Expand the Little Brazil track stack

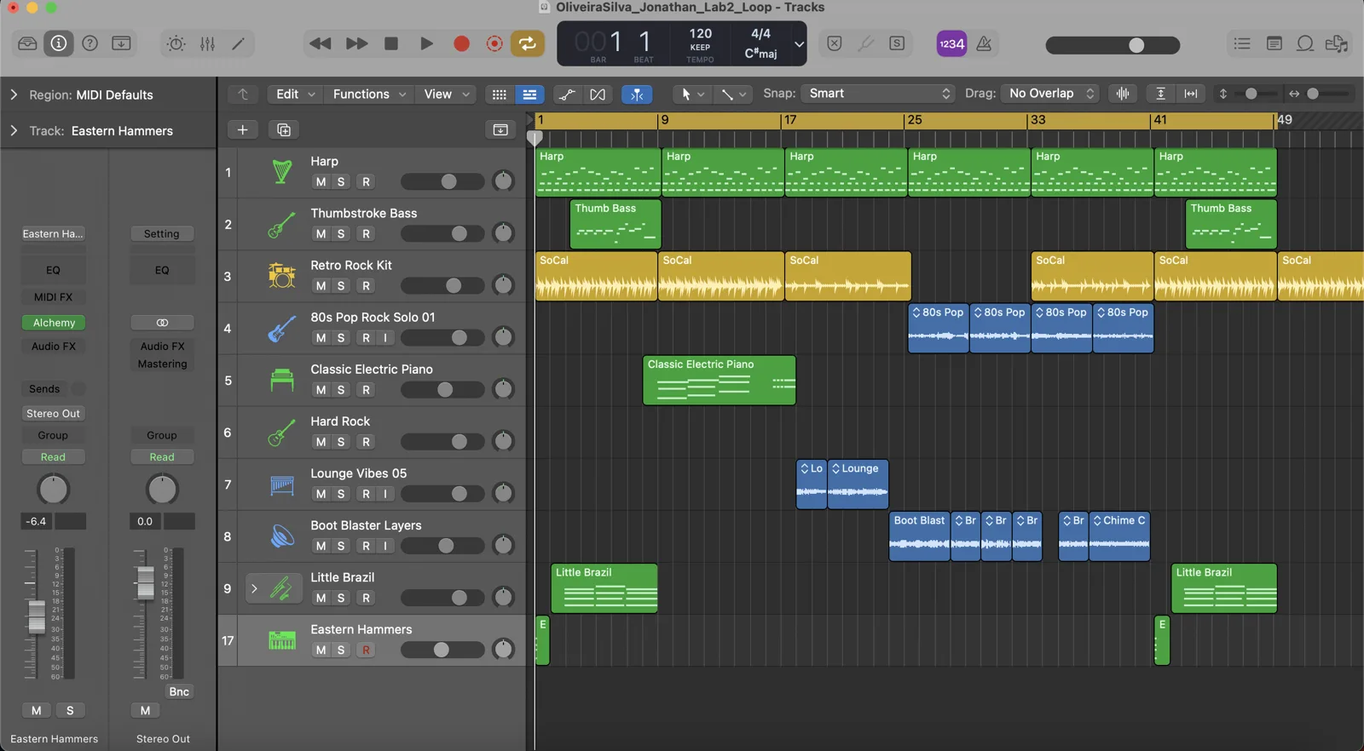[x=254, y=588]
